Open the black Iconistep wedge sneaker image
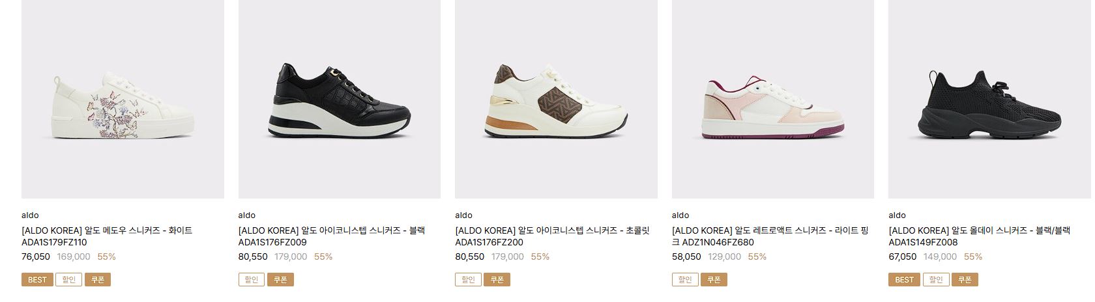1095x302 pixels. coord(340,99)
